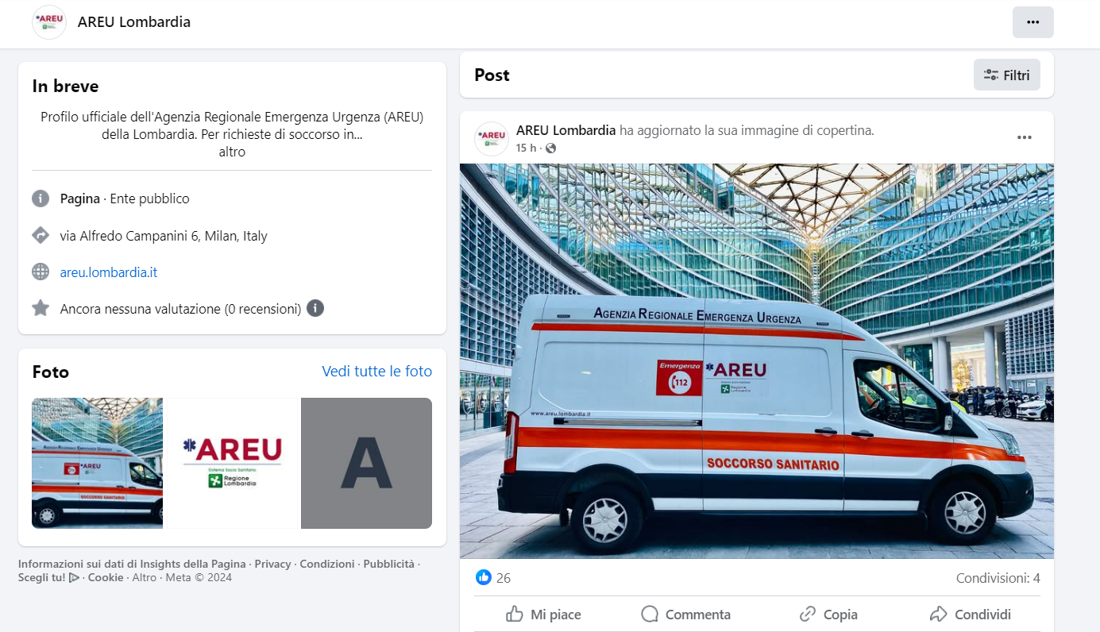The height and width of the screenshot is (632, 1100).
Task: Open the Filtri post filters
Action: (1006, 75)
